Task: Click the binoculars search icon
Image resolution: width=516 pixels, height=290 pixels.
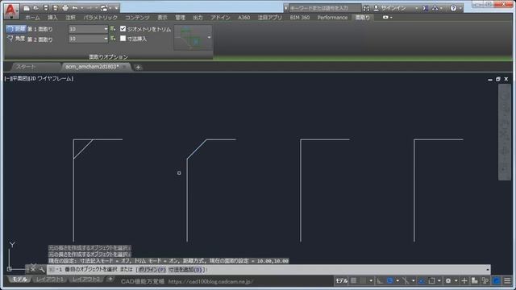Action: (x=366, y=8)
